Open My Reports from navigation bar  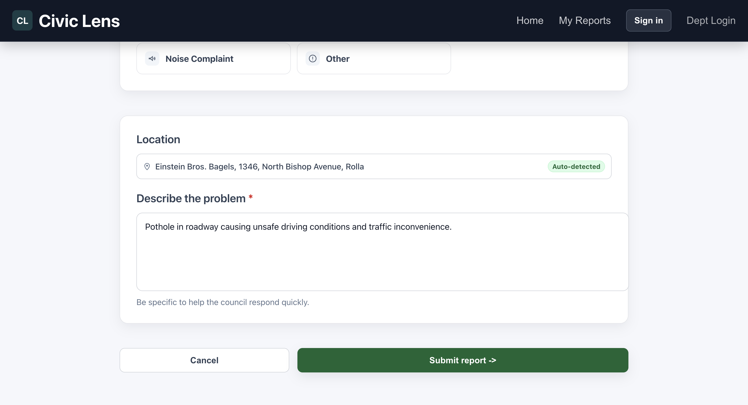584,21
